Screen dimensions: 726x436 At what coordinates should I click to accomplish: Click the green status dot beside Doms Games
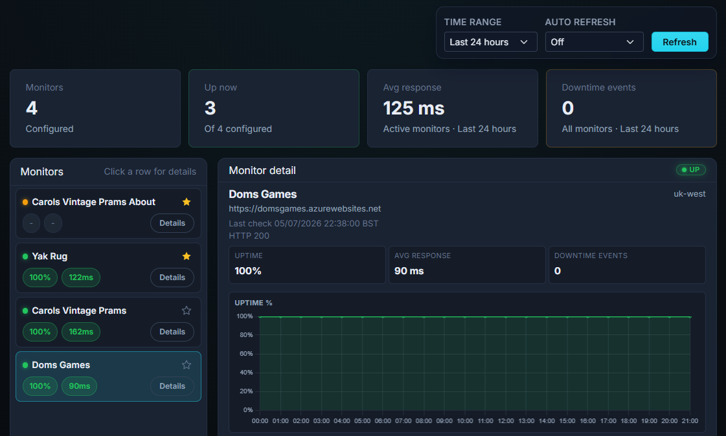tap(25, 365)
